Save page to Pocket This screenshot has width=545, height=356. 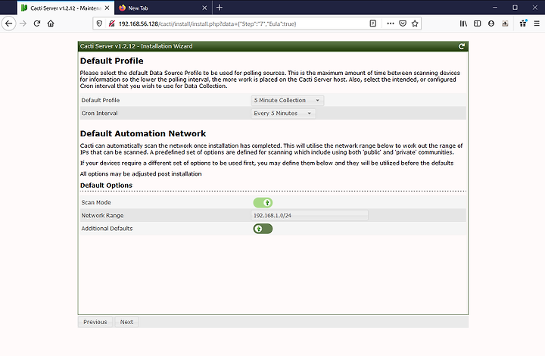point(403,23)
